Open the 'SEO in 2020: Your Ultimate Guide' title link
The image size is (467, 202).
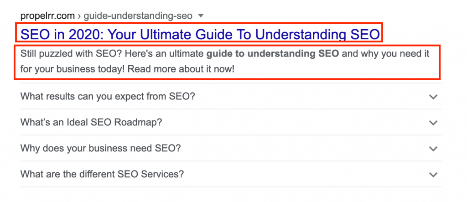200,35
